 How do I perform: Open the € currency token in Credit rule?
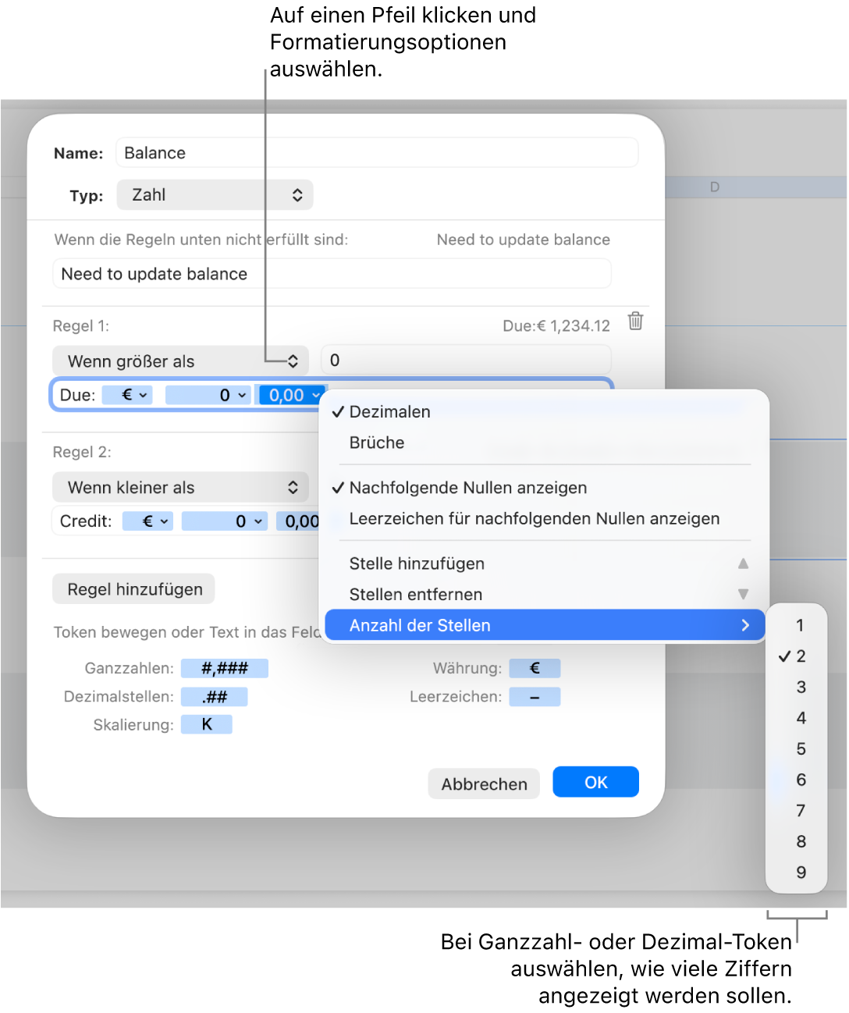point(147,521)
